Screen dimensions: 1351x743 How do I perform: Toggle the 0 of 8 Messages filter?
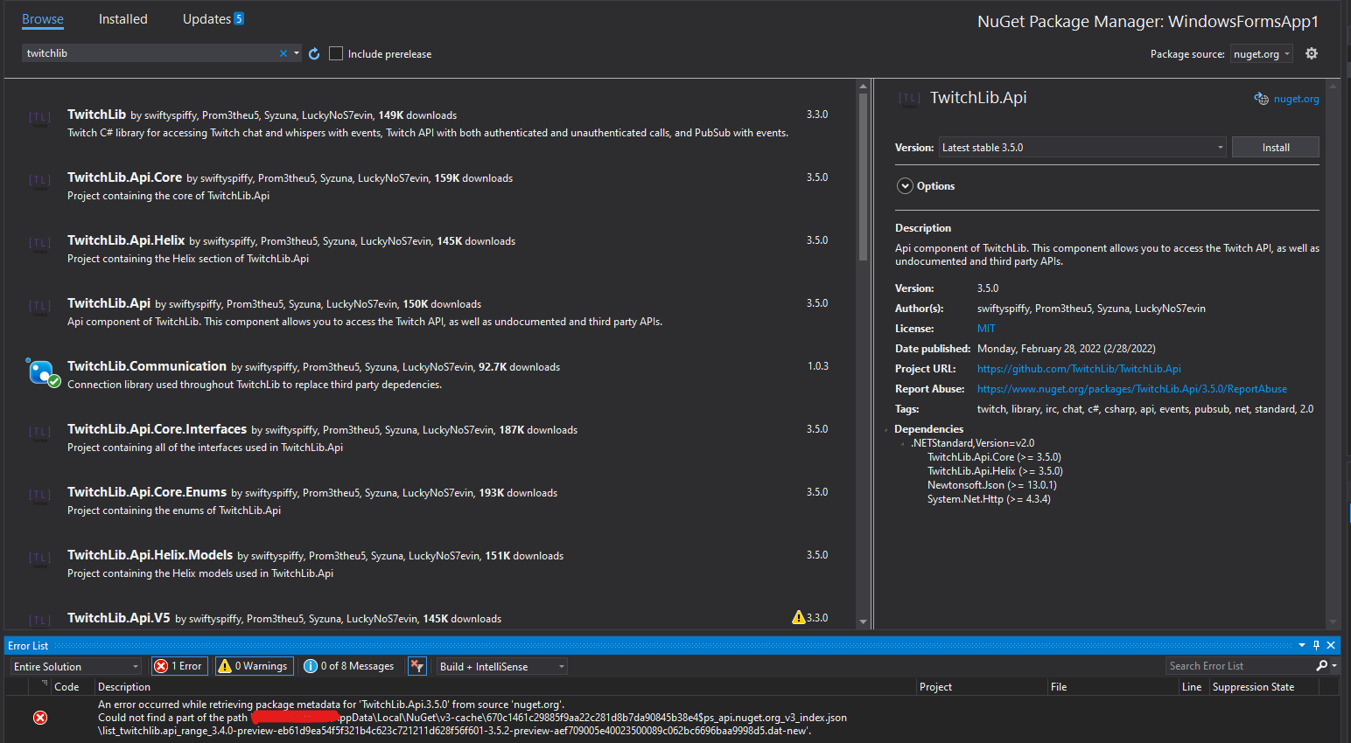(x=349, y=666)
